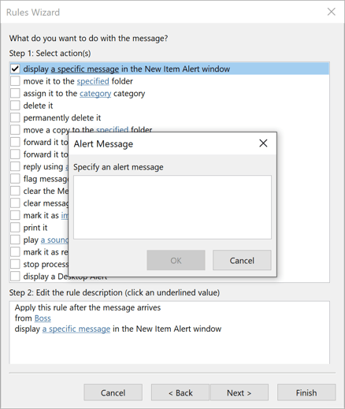Screen dimensions: 345x409
Task: Check the display a Desktop Alert box
Action: coord(15,277)
